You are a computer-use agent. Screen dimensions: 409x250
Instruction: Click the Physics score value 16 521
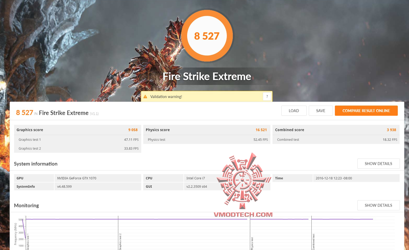tap(261, 130)
